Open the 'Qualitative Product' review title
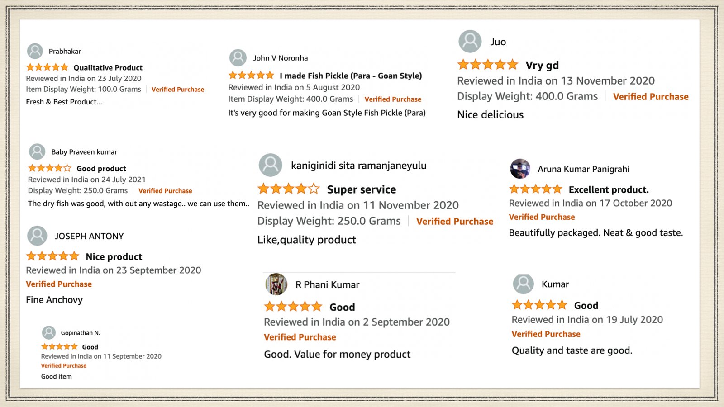 click(108, 67)
